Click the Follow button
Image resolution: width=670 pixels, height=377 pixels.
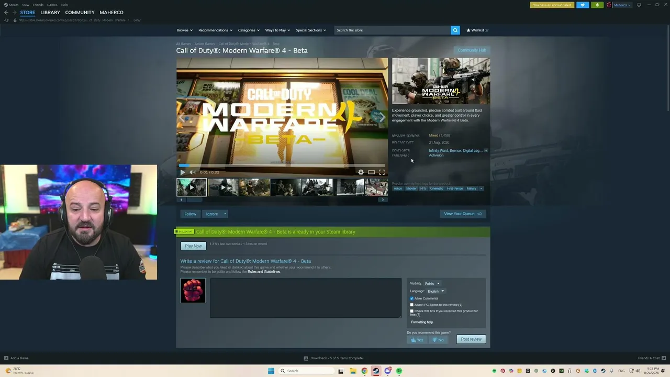click(191, 214)
